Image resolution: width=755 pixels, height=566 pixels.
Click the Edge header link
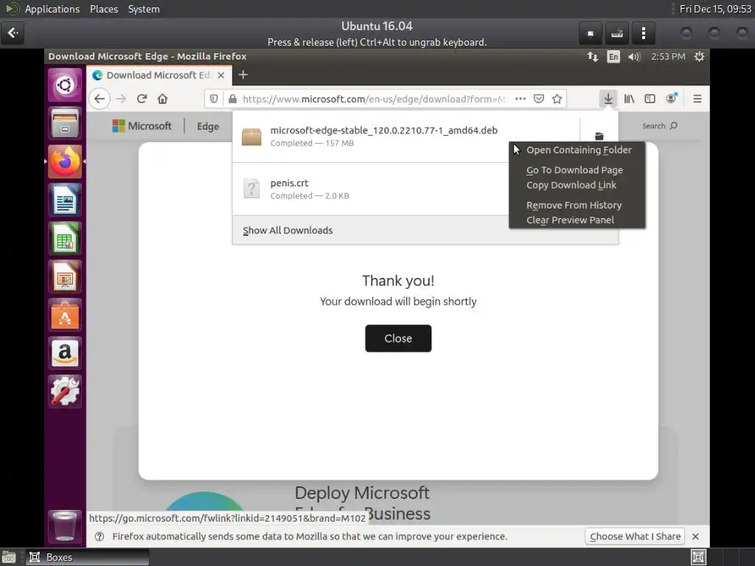point(208,126)
